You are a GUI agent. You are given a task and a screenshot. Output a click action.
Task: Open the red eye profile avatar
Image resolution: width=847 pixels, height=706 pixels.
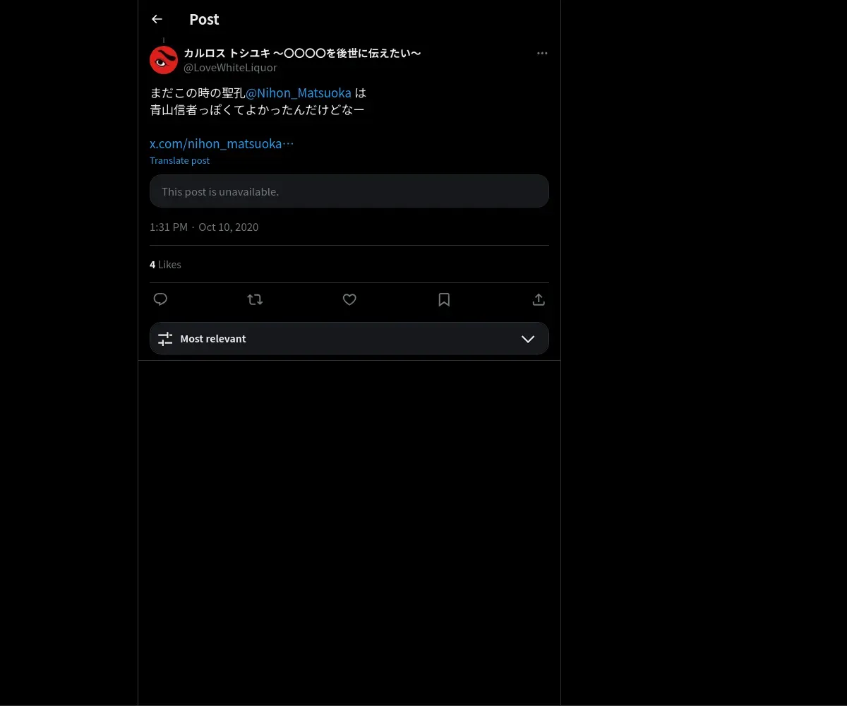pyautogui.click(x=164, y=60)
